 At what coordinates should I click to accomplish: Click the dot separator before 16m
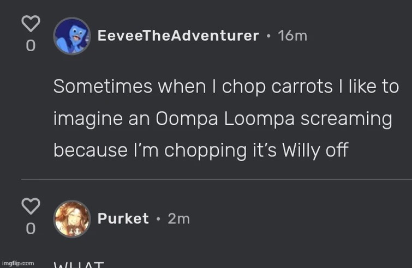(x=268, y=36)
